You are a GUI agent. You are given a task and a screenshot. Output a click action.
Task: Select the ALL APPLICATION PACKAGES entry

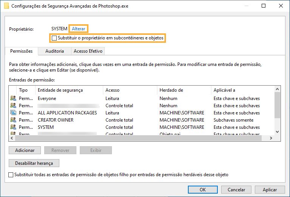point(141,113)
